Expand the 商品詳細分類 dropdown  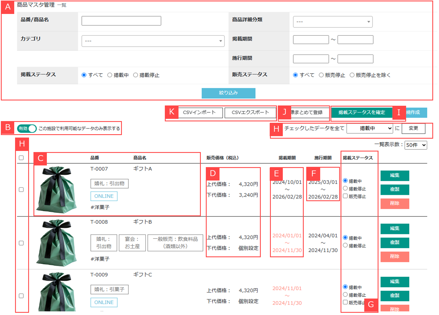click(332, 22)
